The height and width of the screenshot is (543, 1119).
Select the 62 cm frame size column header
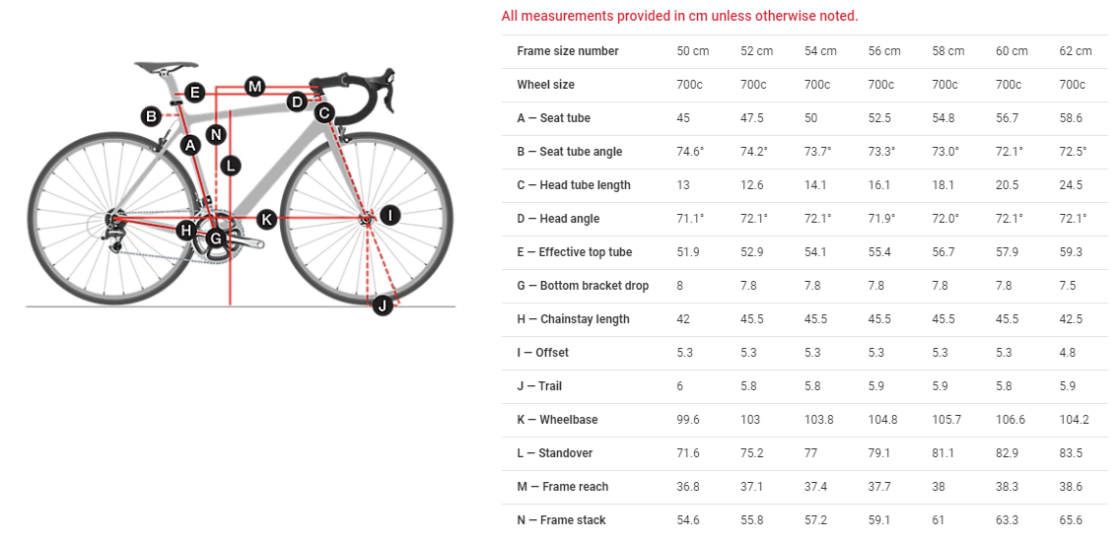pyautogui.click(x=1076, y=51)
